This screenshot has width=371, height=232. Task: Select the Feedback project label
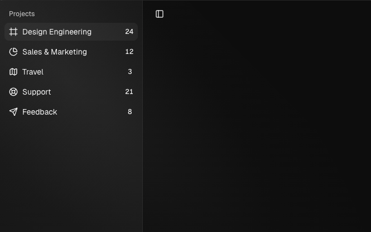pos(40,112)
